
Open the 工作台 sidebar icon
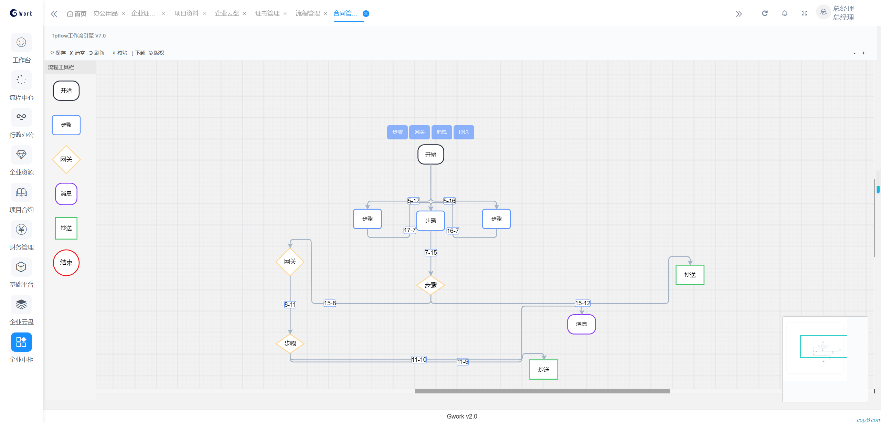click(x=21, y=43)
